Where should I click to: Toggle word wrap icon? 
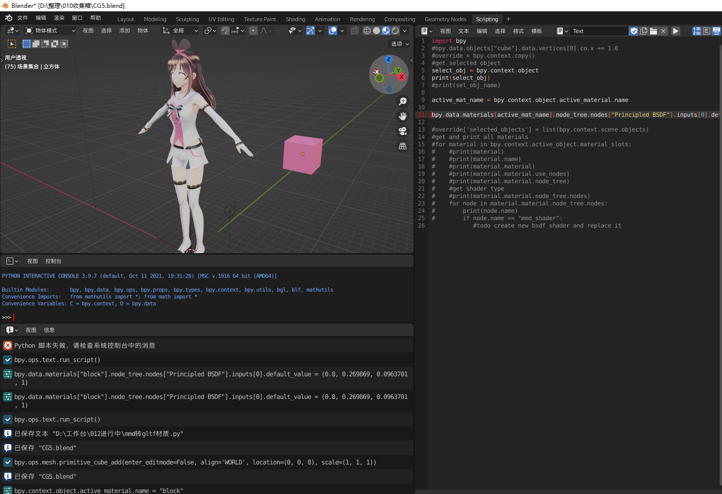pyautogui.click(x=707, y=31)
